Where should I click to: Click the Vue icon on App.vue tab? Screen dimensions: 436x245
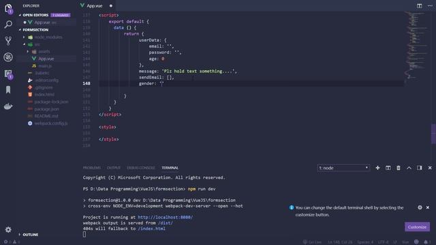click(x=82, y=5)
